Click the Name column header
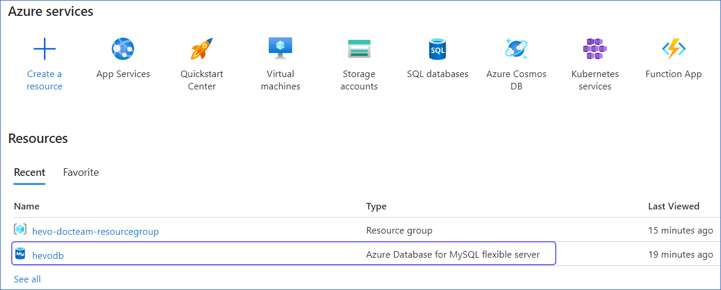The width and height of the screenshot is (721, 290). pyautogui.click(x=26, y=206)
